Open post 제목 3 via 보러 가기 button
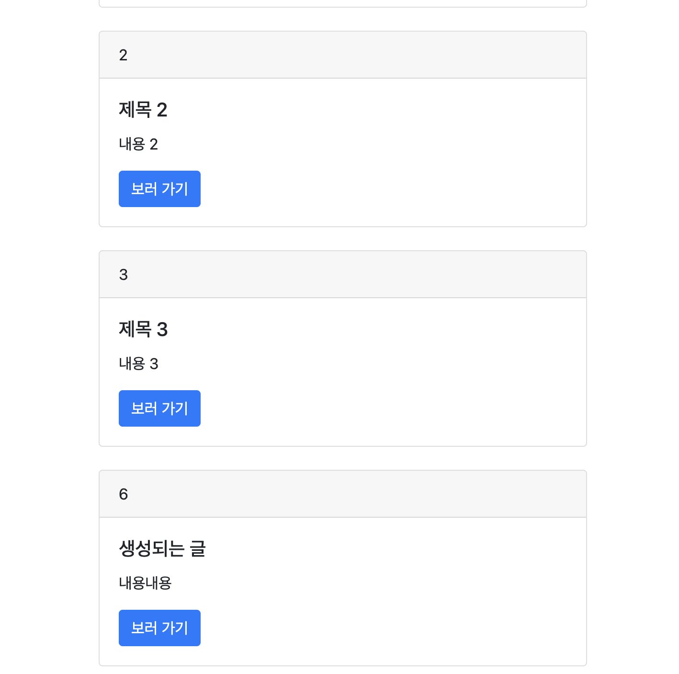679x674 pixels. [x=159, y=408]
